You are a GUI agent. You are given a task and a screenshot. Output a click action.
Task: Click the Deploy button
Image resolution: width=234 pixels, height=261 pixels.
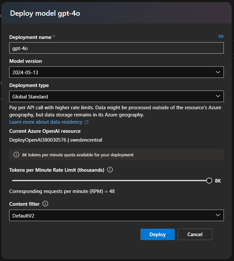[157, 234]
